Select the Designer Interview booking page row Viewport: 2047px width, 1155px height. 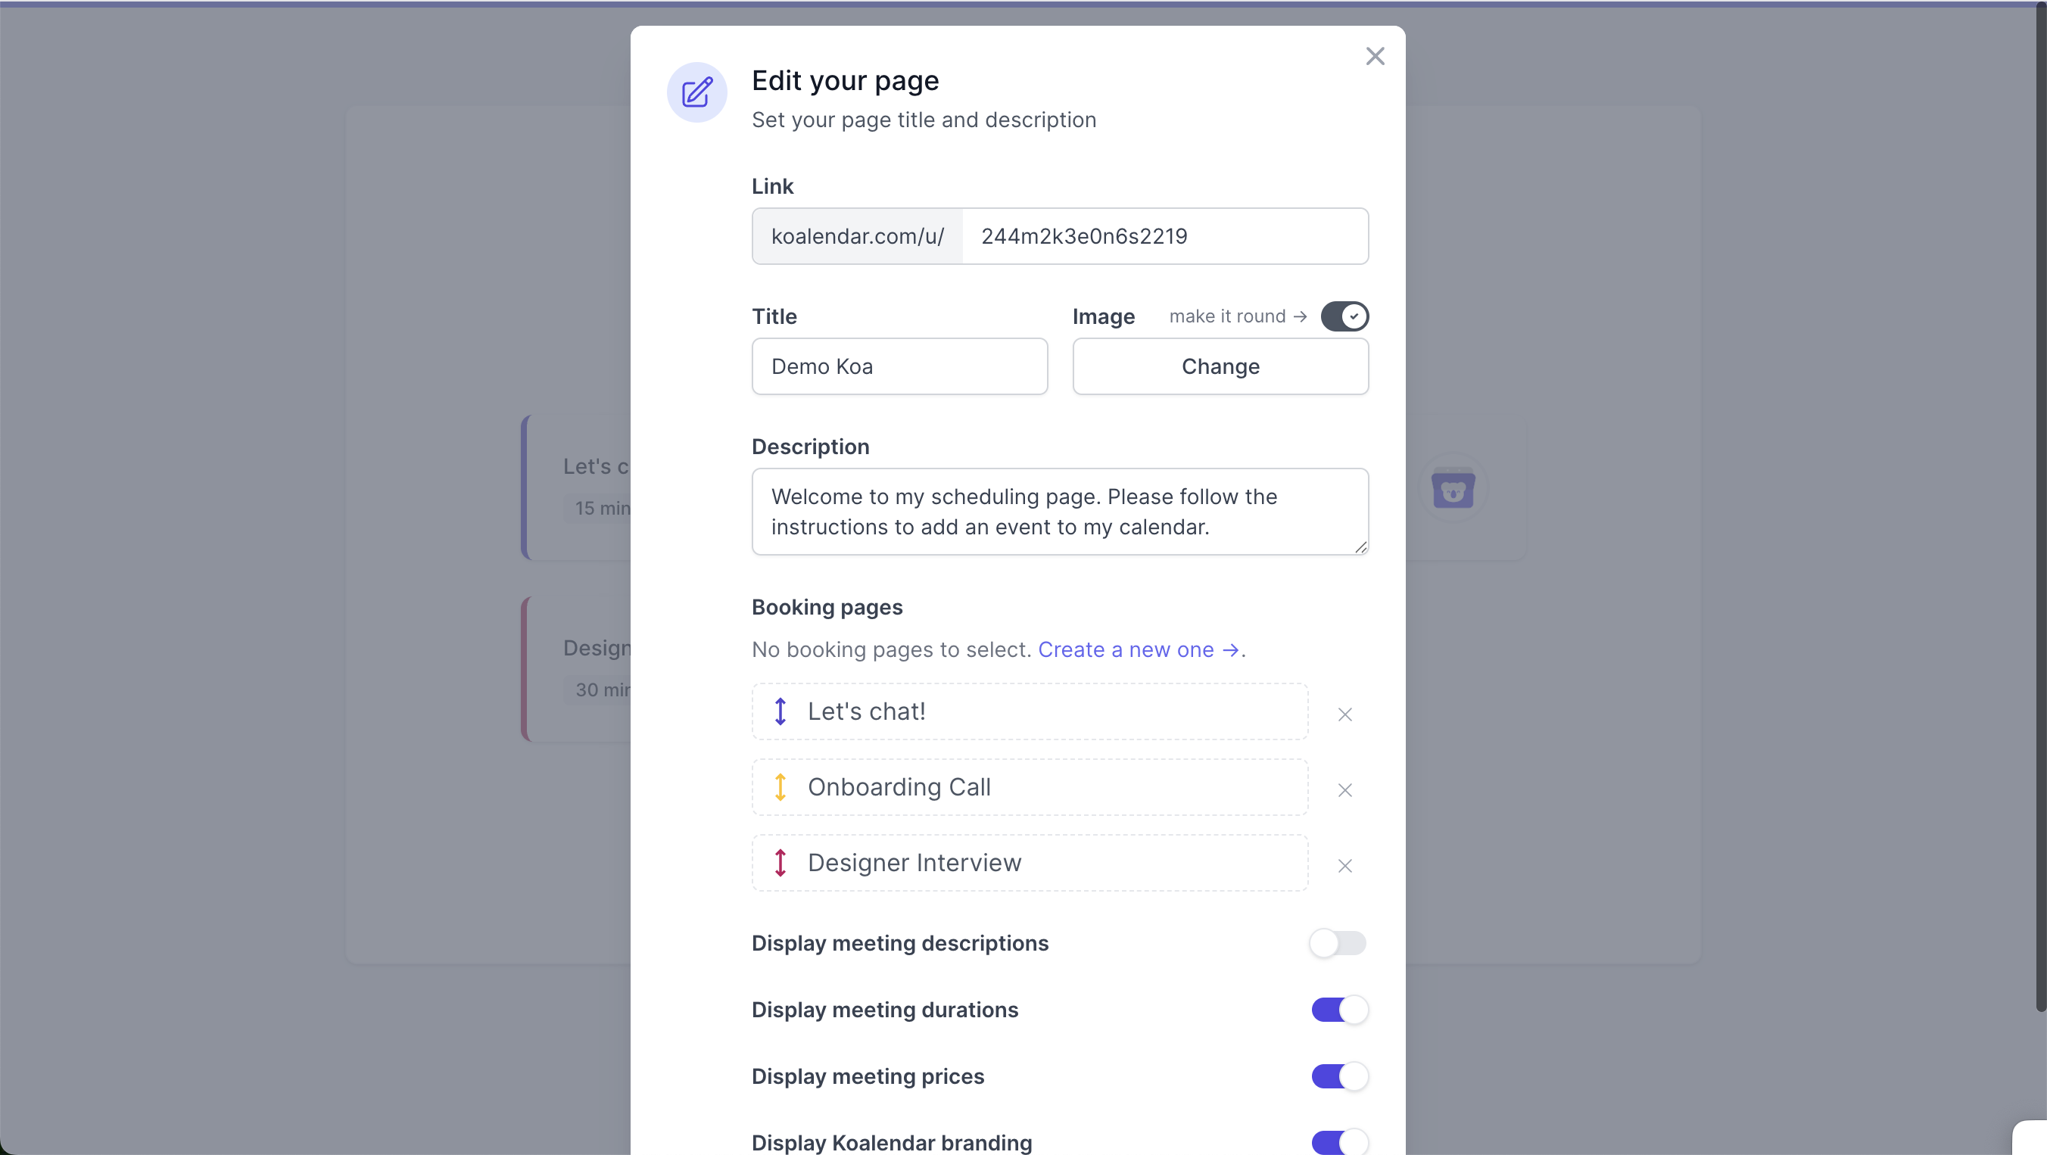pyautogui.click(x=1030, y=863)
